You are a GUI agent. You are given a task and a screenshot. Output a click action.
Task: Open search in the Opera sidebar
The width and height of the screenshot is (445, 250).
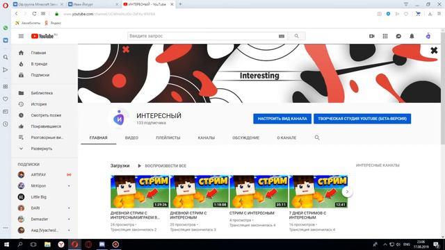[x=6, y=57]
